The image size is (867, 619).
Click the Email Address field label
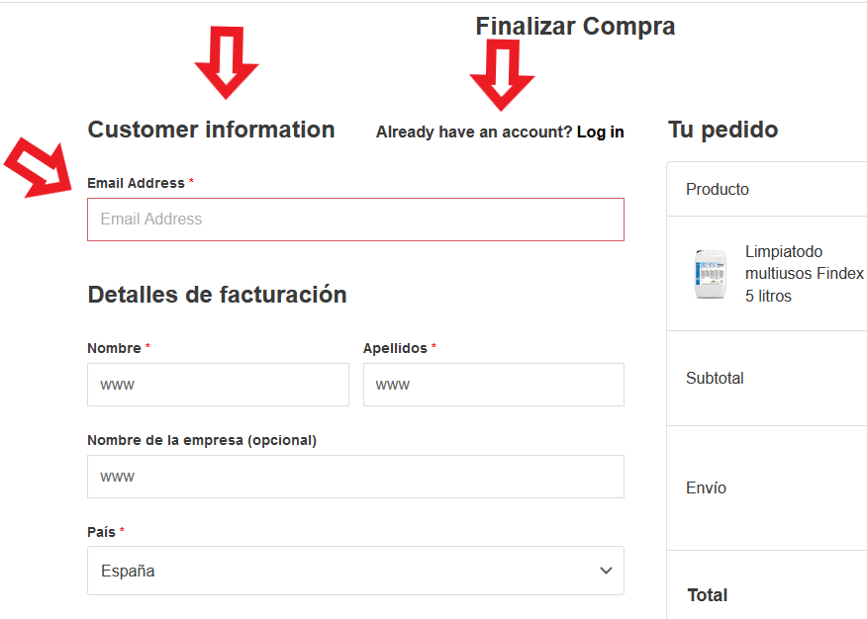136,183
